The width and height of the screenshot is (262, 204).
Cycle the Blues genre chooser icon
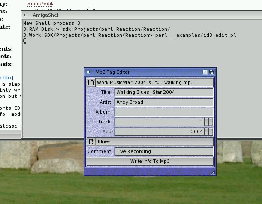pos(91,141)
